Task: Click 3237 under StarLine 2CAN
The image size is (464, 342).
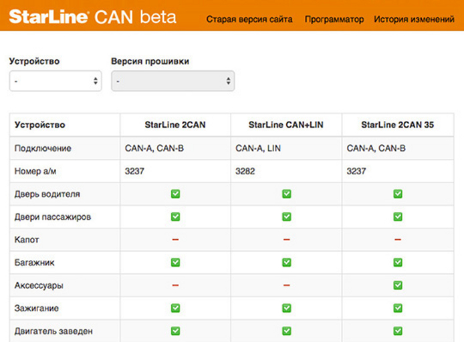Action: click(134, 171)
